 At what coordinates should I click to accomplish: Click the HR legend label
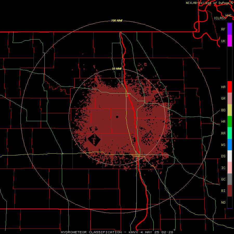click(223, 122)
